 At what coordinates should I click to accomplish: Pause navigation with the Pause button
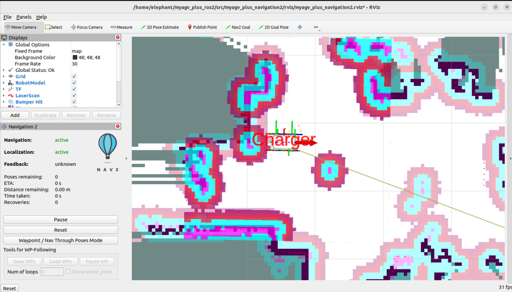tap(61, 220)
